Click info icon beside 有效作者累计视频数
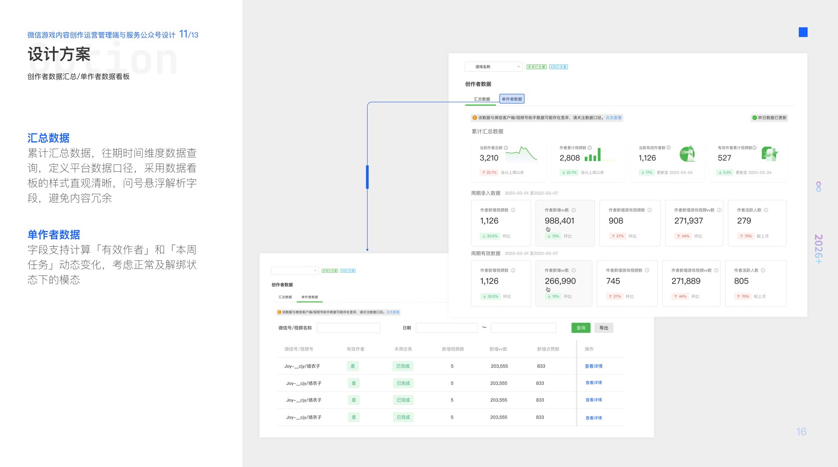Viewport: 838px width, 467px height. click(754, 148)
